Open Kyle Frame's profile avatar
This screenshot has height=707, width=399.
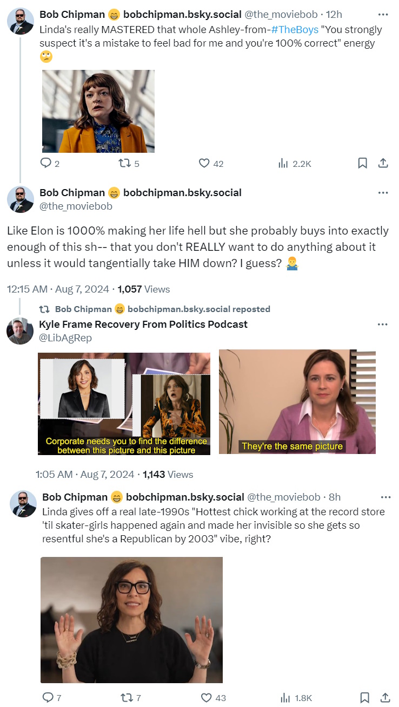coord(20,331)
